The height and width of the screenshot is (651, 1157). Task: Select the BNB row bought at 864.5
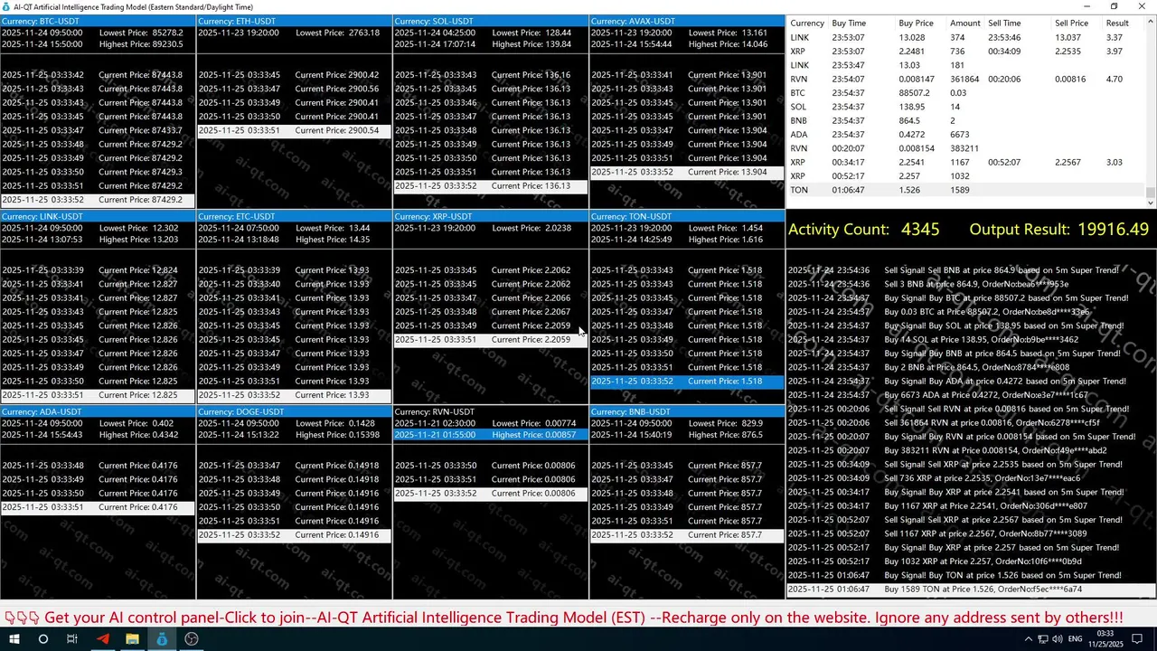point(965,120)
